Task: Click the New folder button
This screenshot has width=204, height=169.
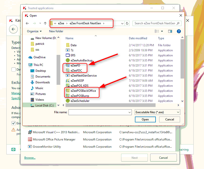Action: coord(56,31)
